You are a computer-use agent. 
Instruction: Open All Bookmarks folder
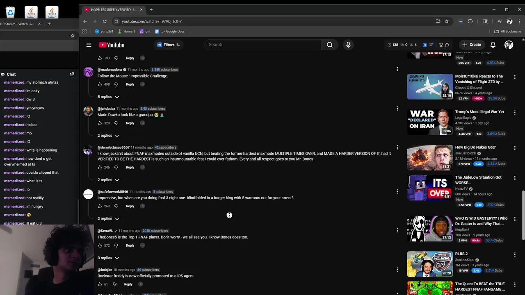pyautogui.click(x=508, y=31)
